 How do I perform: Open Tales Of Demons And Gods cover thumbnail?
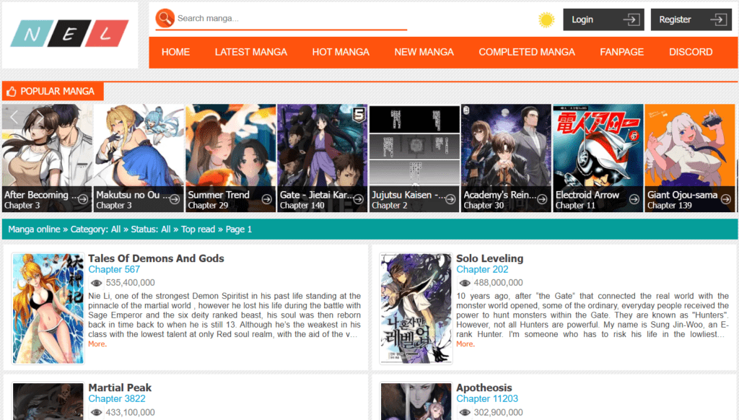tap(48, 308)
